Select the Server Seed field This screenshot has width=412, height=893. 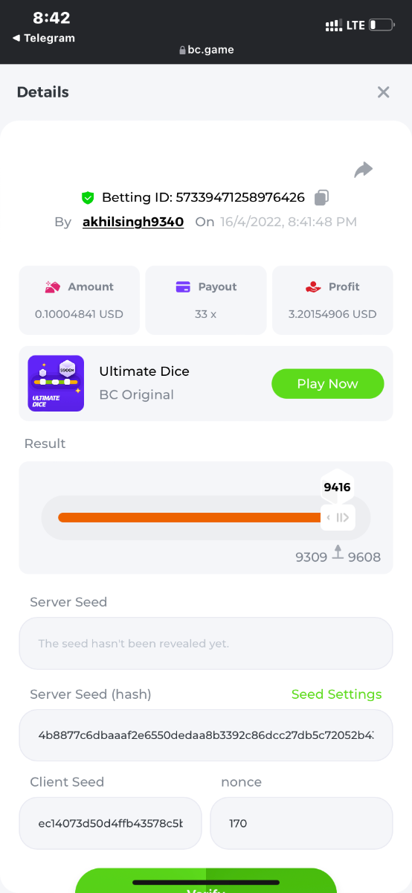pyautogui.click(x=206, y=643)
